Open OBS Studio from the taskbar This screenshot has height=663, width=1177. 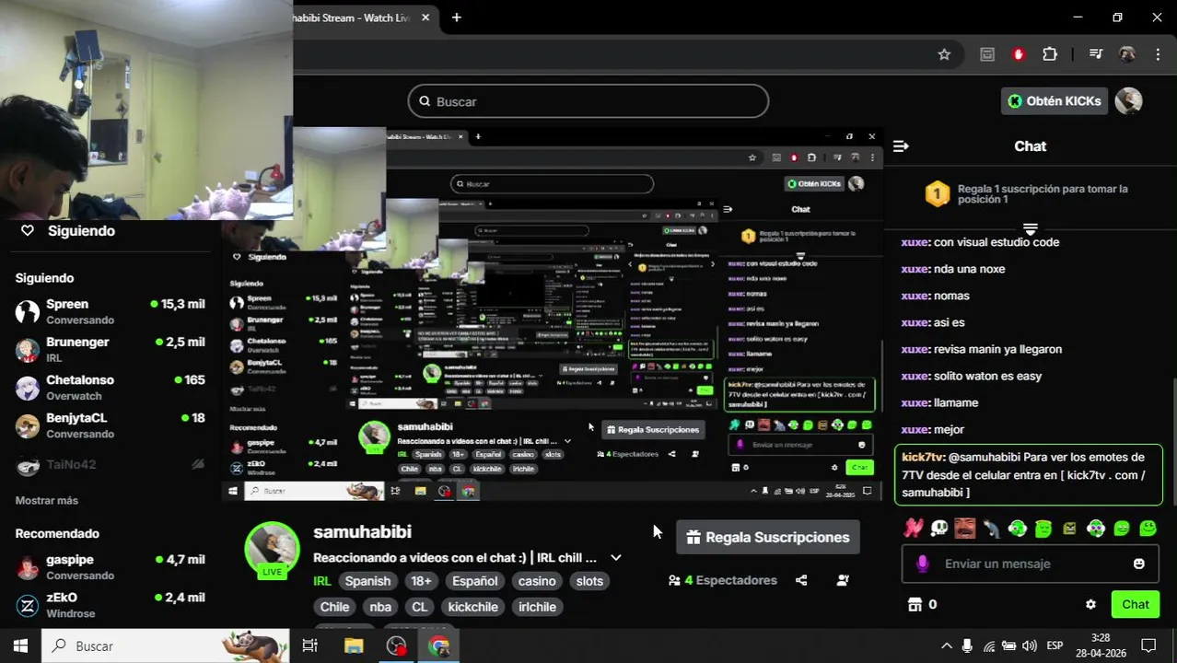click(x=396, y=646)
